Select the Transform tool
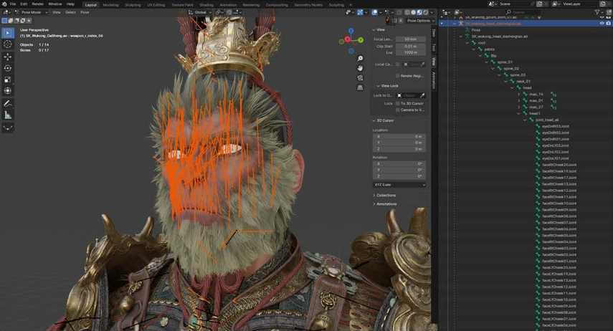The image size is (613, 331). [x=7, y=91]
